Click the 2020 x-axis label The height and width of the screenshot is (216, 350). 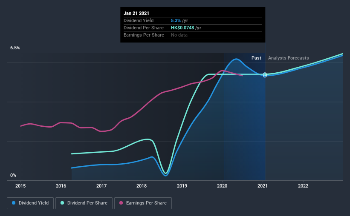(x=222, y=186)
